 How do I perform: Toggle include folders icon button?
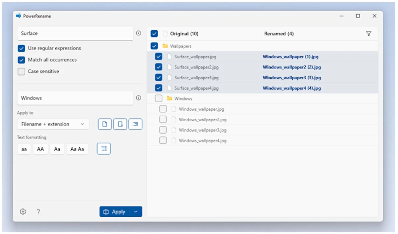[120, 124]
